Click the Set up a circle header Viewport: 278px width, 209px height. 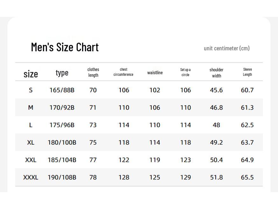[x=185, y=72]
